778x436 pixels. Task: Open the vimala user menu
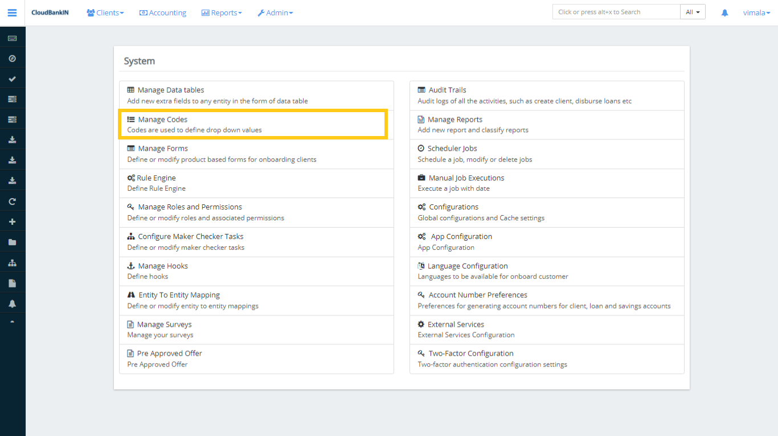click(x=756, y=12)
